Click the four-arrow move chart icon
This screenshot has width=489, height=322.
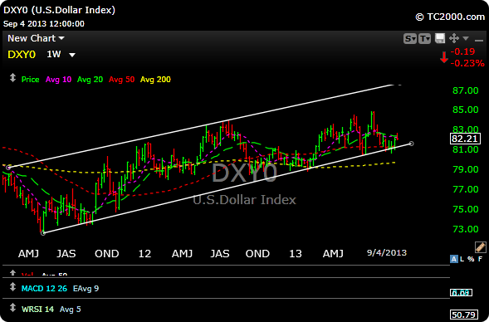point(454,38)
